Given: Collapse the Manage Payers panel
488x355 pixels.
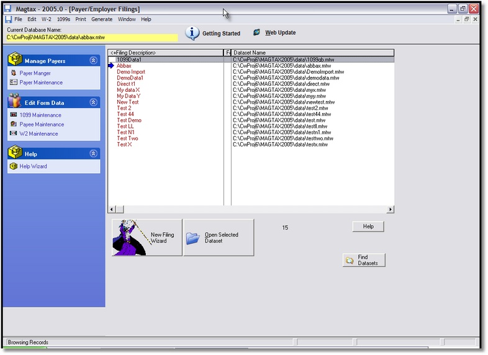Looking at the screenshot, I should tap(93, 60).
